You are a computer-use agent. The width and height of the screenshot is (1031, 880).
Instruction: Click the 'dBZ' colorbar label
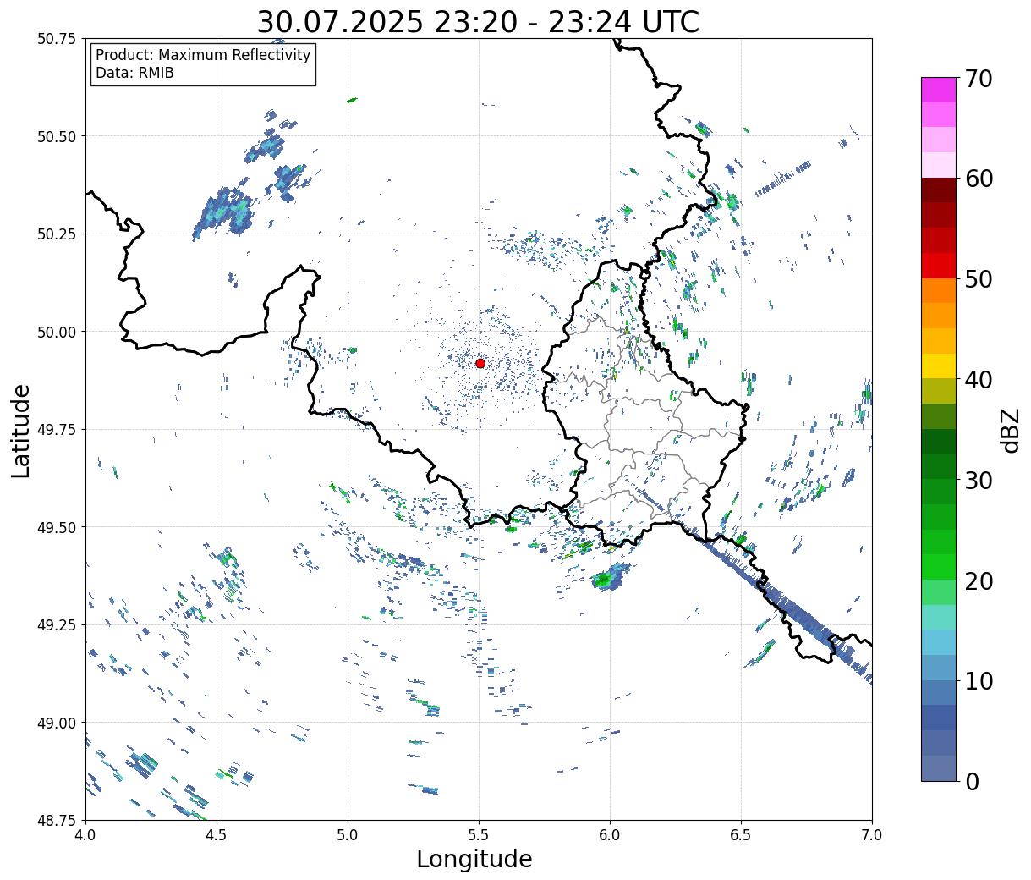(x=1010, y=429)
